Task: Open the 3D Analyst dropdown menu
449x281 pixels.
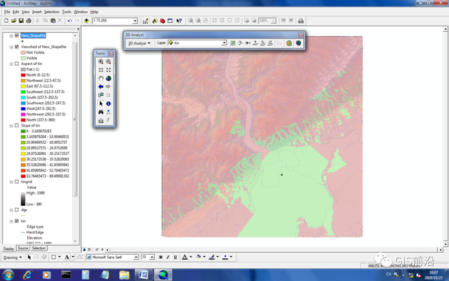Action: (139, 43)
